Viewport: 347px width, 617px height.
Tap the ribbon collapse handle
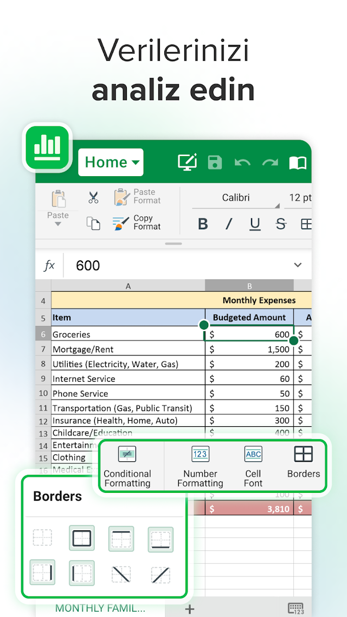pyautogui.click(x=173, y=244)
